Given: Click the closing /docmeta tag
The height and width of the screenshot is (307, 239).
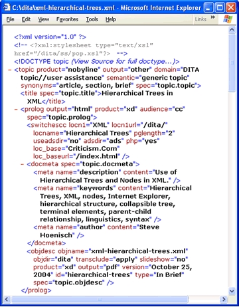Looking at the screenshot, I should click(x=46, y=243).
